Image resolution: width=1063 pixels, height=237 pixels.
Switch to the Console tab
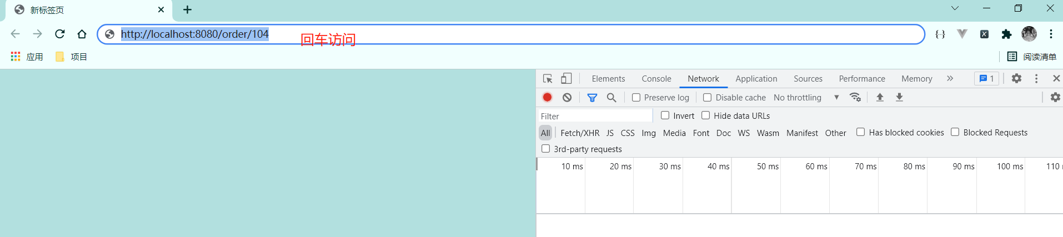(x=656, y=79)
